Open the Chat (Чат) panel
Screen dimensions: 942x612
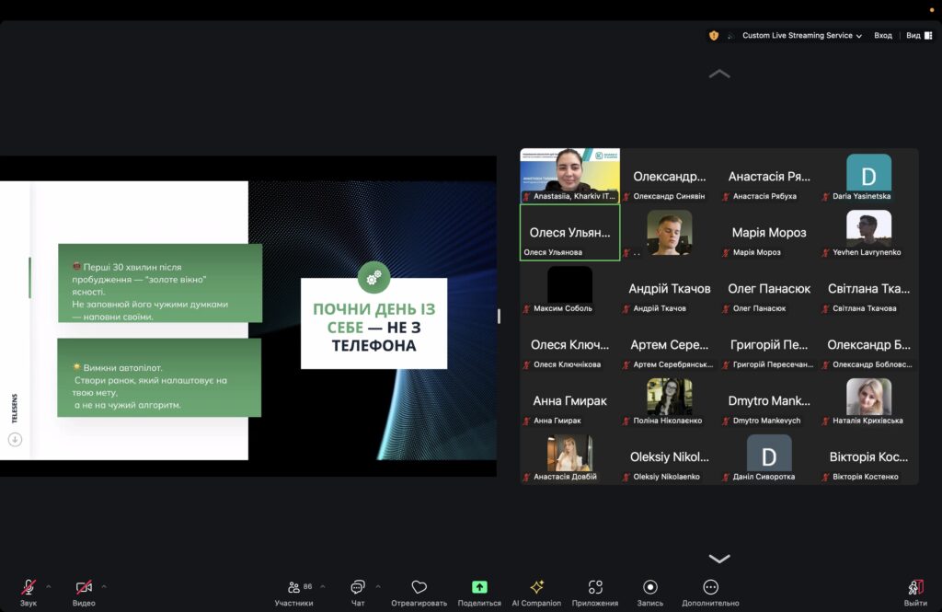[x=358, y=588]
